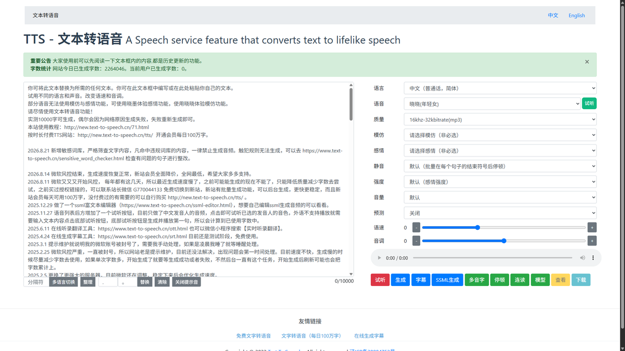Click the 多语言切换 button
The image size is (625, 351).
pyautogui.click(x=64, y=282)
